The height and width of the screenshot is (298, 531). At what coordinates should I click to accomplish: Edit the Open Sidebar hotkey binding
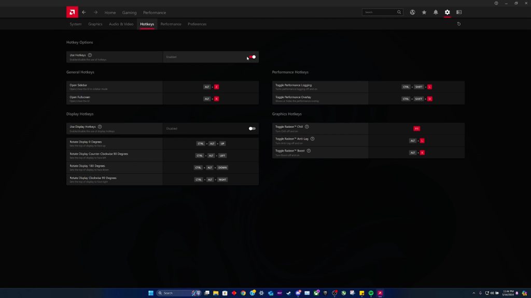coord(211,87)
